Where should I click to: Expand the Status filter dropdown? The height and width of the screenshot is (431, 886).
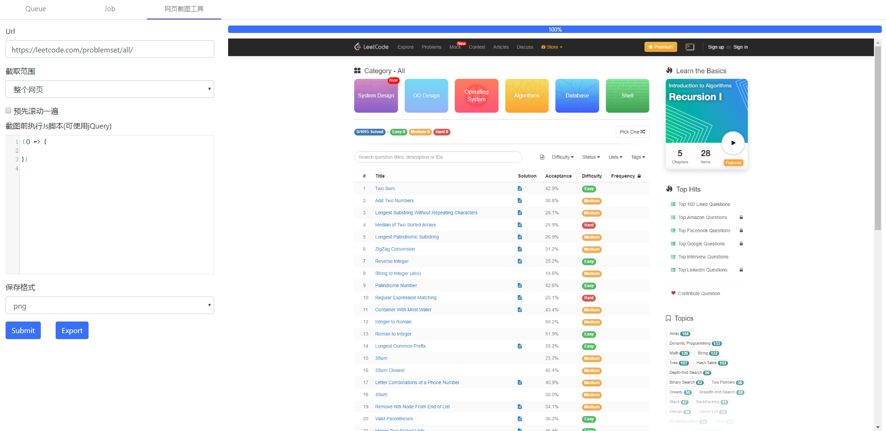click(x=591, y=157)
